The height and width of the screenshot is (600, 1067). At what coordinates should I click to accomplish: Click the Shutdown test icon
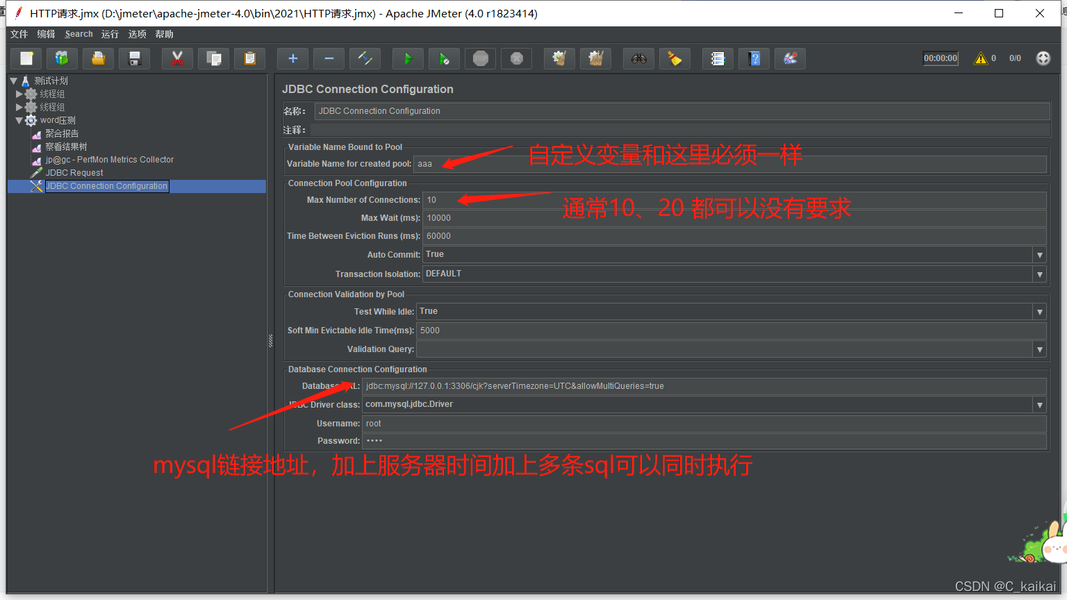pos(517,59)
